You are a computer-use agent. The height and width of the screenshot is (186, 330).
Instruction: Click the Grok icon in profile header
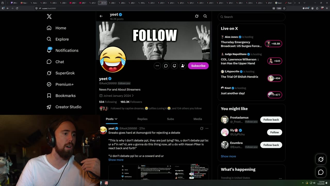(x=197, y=16)
